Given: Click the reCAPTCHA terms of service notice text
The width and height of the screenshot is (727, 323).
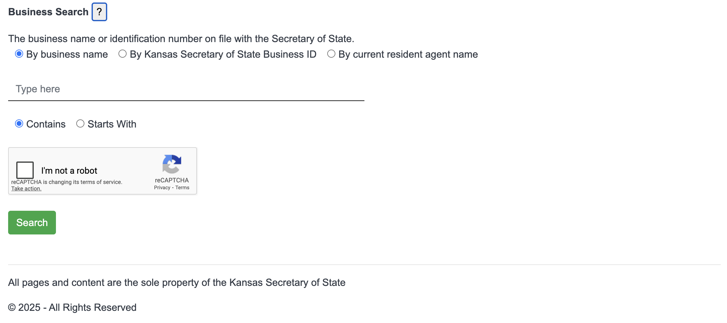Looking at the screenshot, I should pyautogui.click(x=67, y=182).
